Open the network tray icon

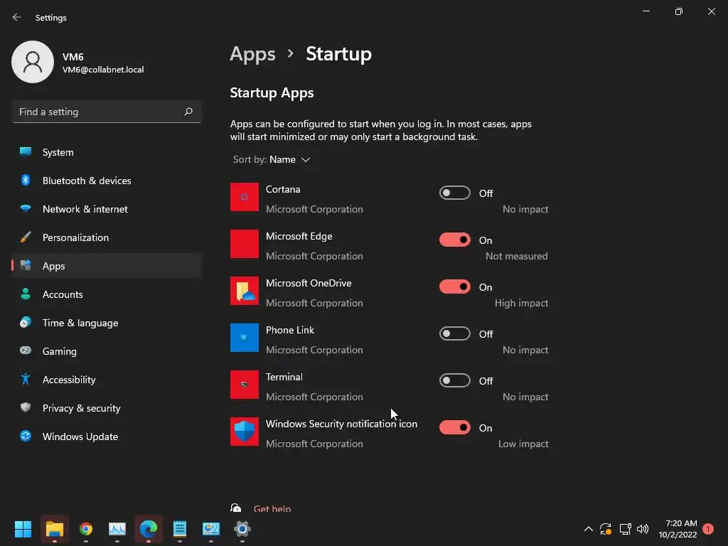coord(625,529)
